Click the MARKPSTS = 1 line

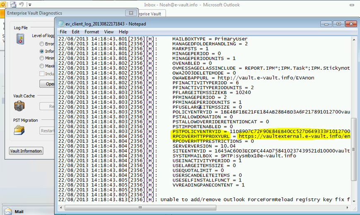click(x=190, y=49)
